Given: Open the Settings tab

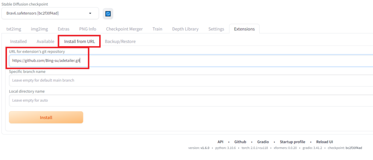Looking at the screenshot, I should pos(216,29).
